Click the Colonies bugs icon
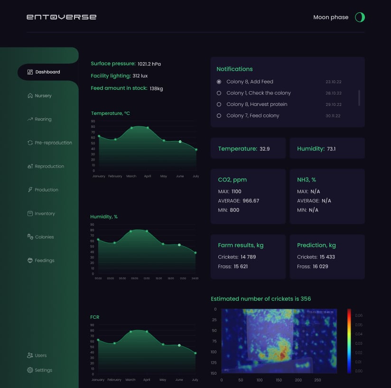The image size is (391, 388). (x=30, y=237)
